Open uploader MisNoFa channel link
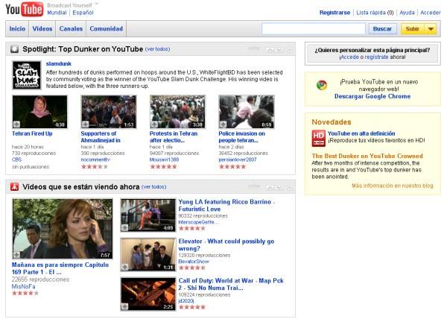447x319 pixels. [x=23, y=286]
